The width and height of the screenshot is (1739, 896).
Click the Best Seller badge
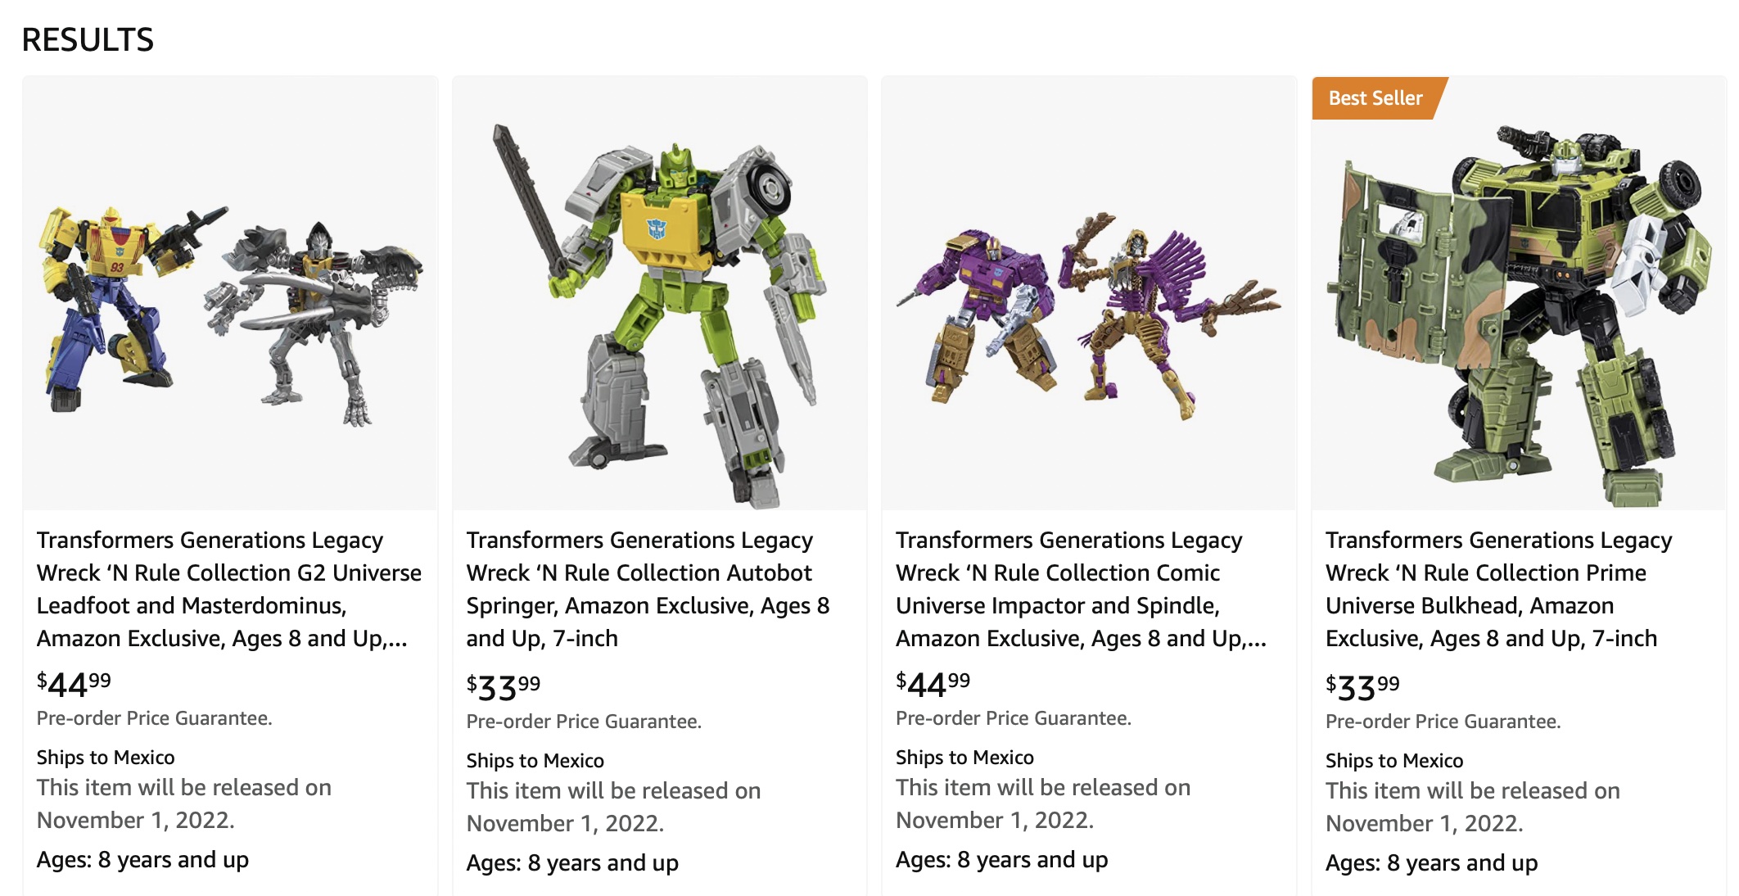coord(1375,98)
